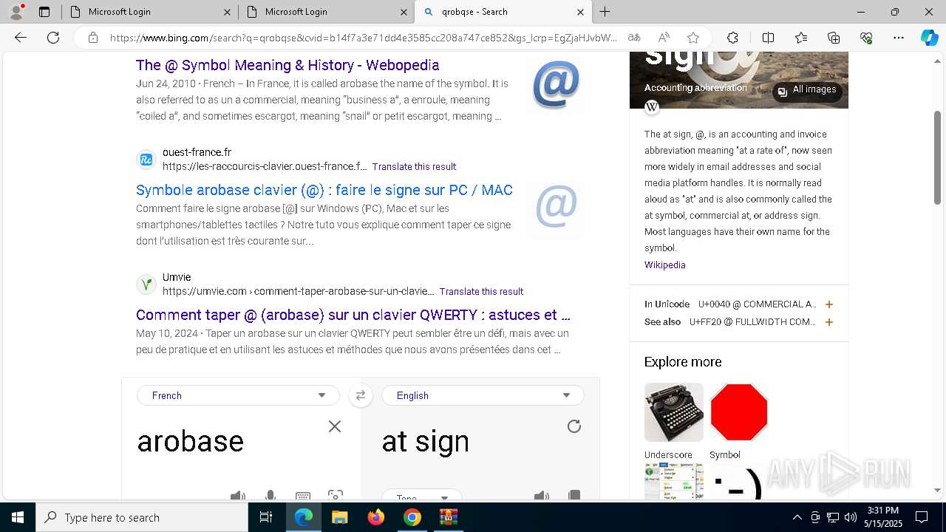Open volume control in system tray
The width and height of the screenshot is (946, 532).
(x=851, y=517)
